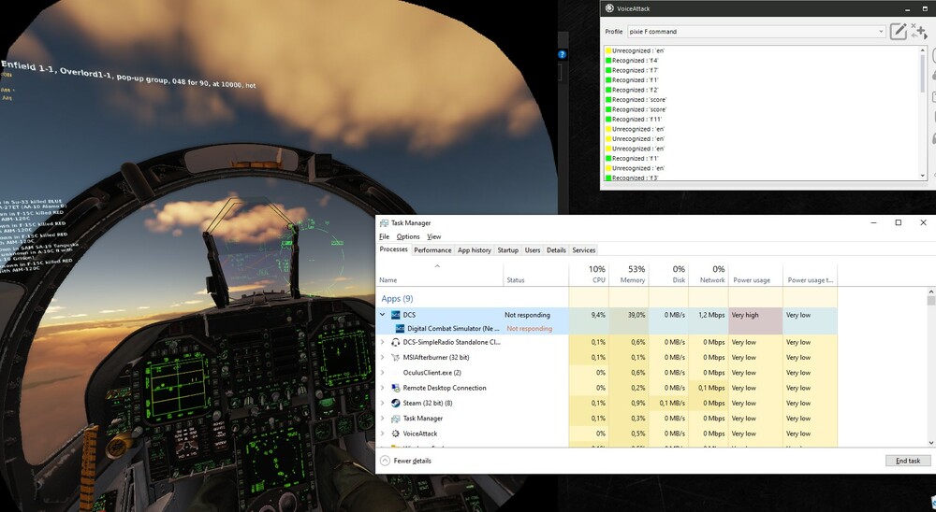Sort by the Power usage column header
The height and width of the screenshot is (512, 936).
coord(755,274)
